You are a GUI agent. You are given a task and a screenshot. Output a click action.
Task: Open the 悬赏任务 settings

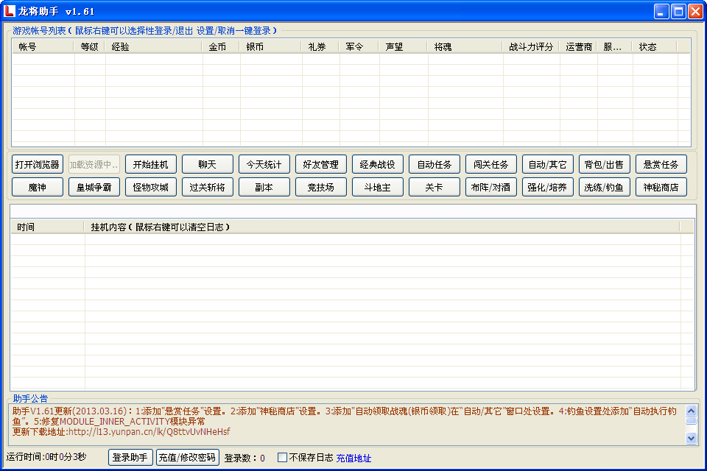661,164
